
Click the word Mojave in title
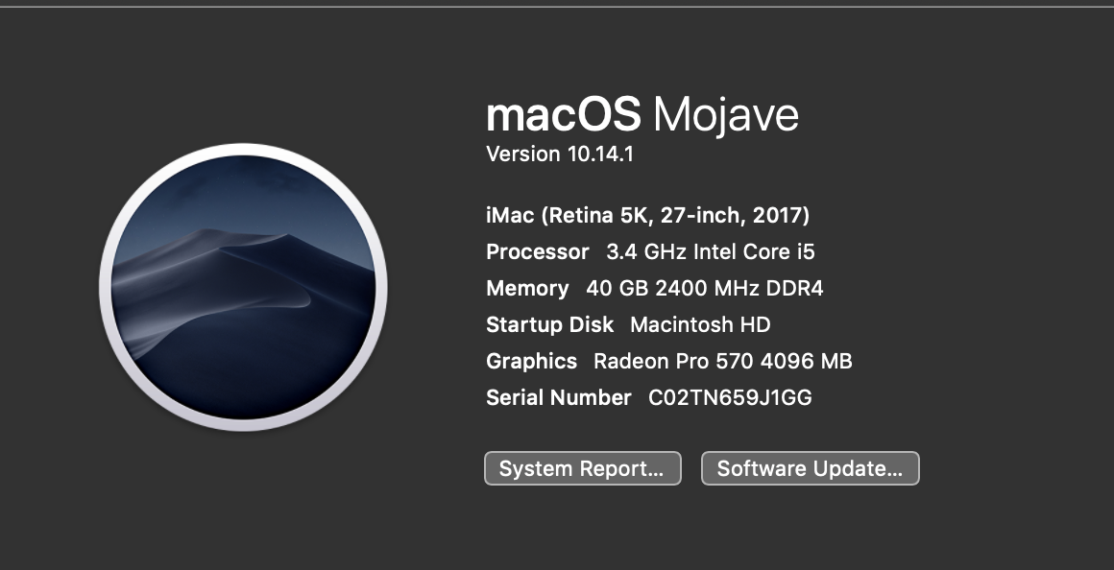[726, 115]
